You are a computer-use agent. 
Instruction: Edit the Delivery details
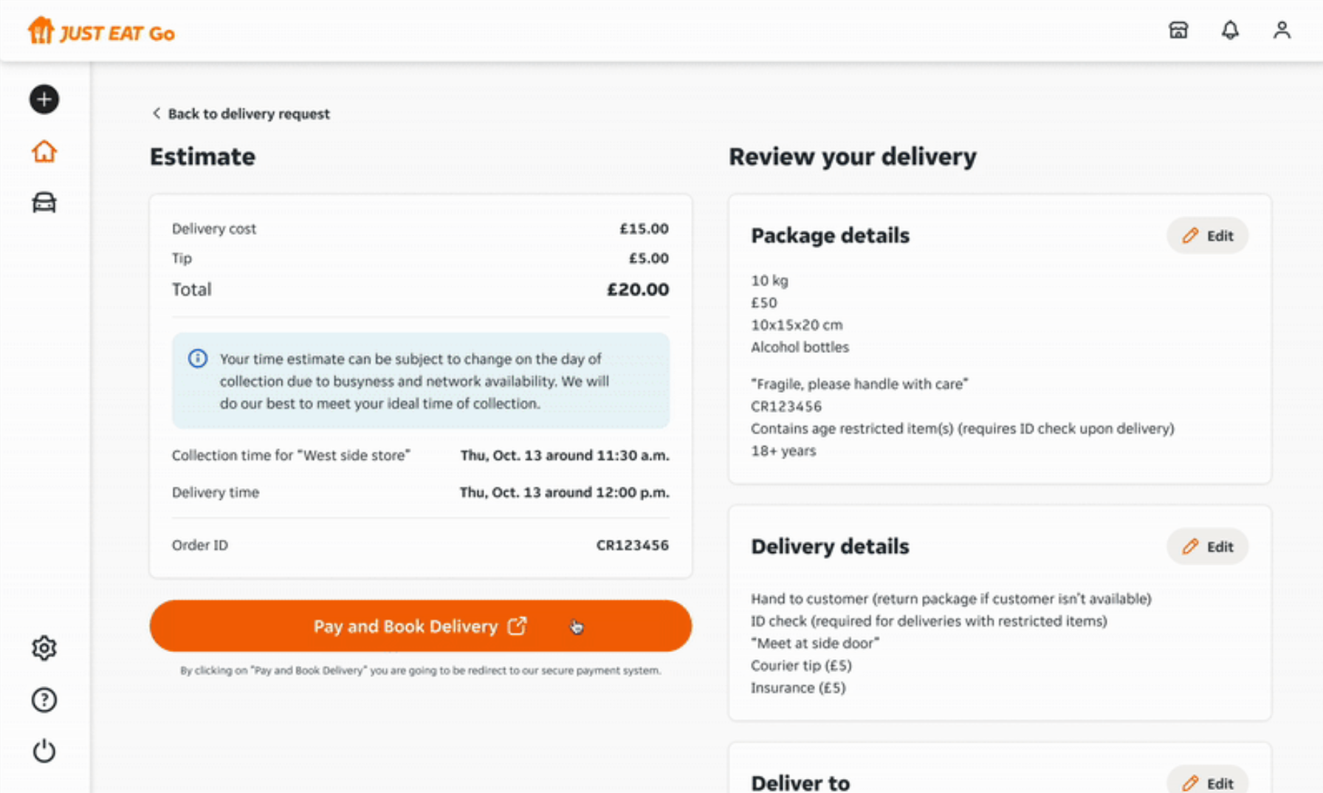tap(1207, 546)
